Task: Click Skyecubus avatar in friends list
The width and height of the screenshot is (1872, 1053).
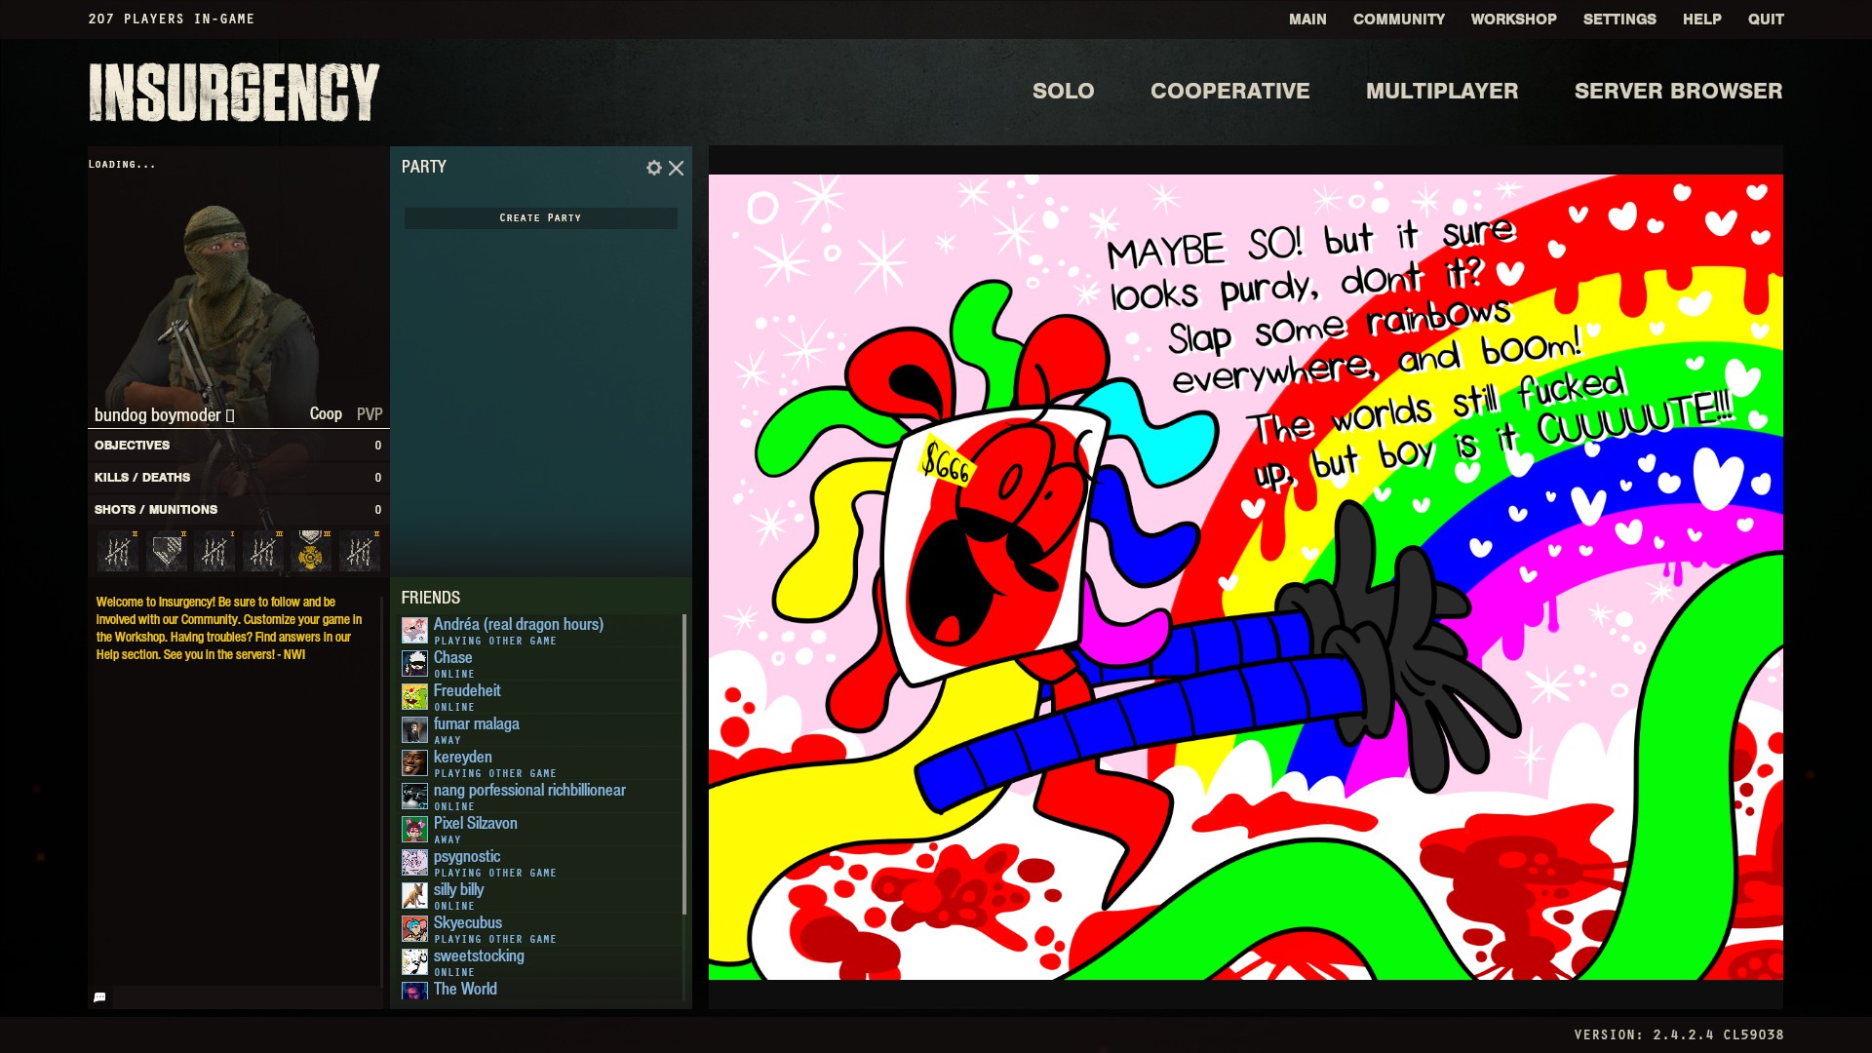Action: [x=414, y=929]
